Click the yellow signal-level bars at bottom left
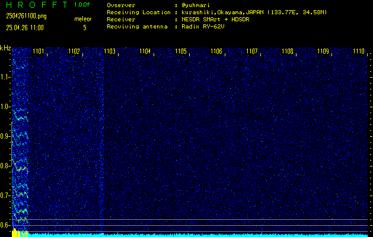Screen dimensions: 373x237 coord(20,233)
